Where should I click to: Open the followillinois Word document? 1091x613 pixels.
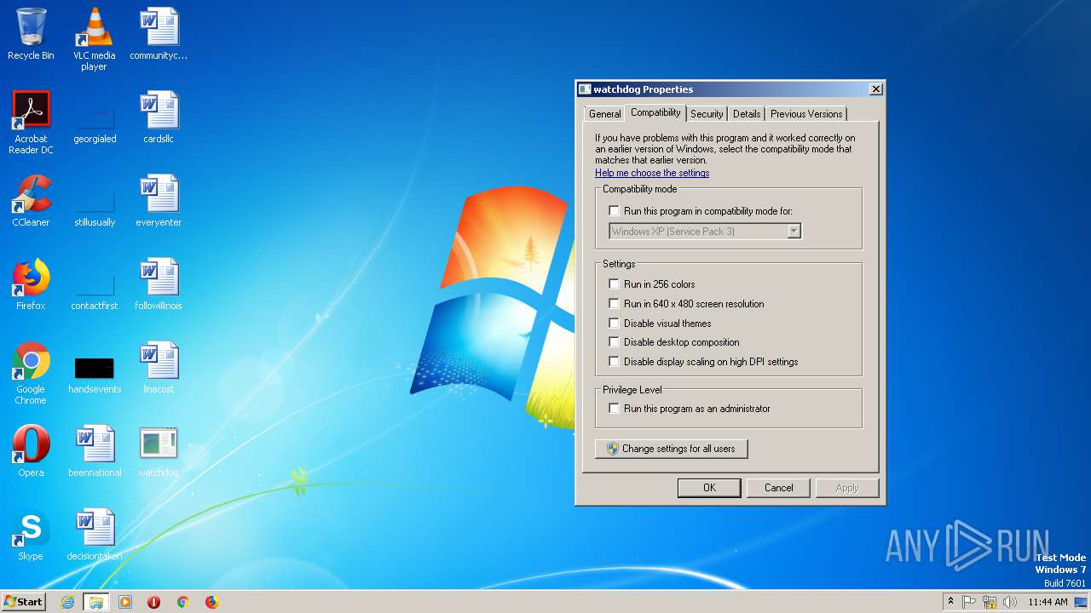(159, 284)
